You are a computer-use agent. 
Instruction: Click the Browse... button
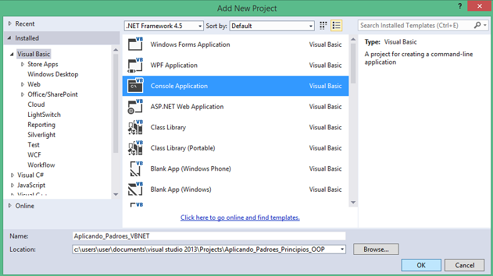coord(376,249)
